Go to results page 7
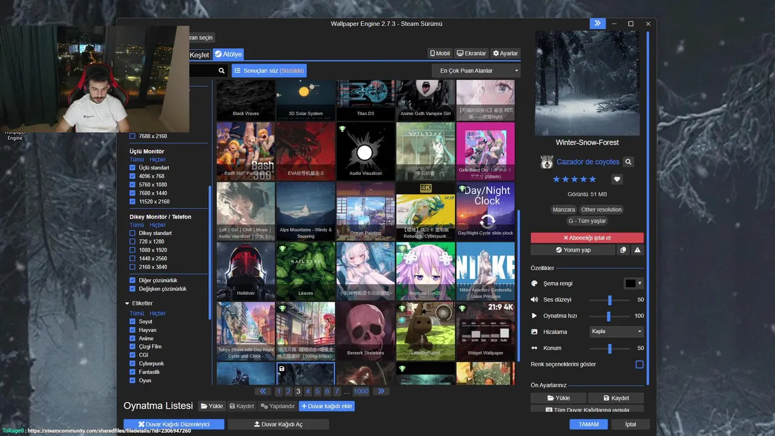 pos(337,391)
